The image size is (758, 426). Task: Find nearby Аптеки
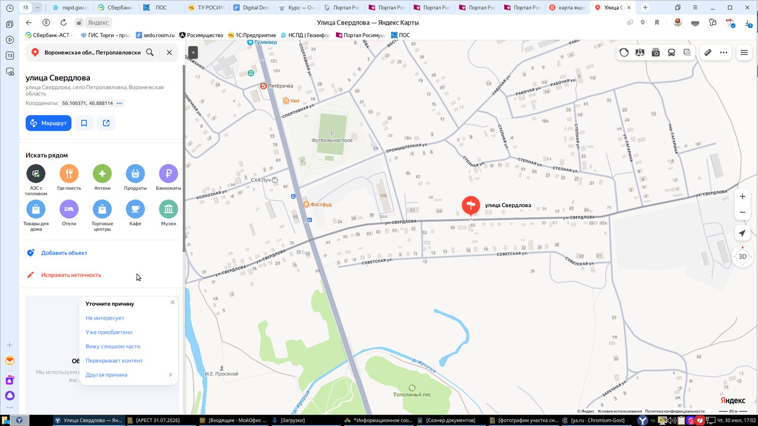click(x=102, y=178)
